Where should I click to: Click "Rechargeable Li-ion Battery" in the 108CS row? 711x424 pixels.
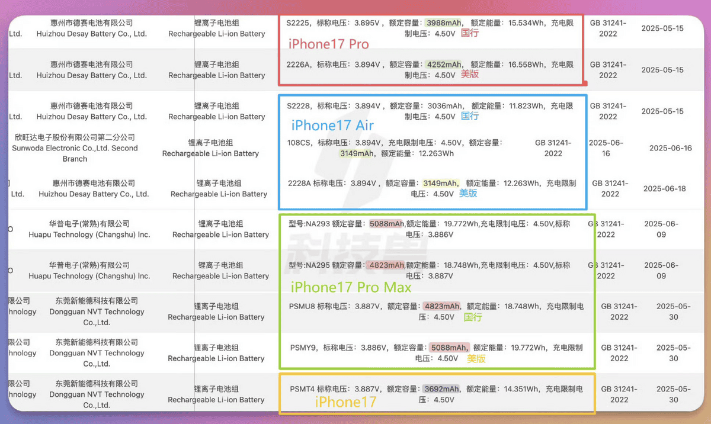pyautogui.click(x=210, y=154)
